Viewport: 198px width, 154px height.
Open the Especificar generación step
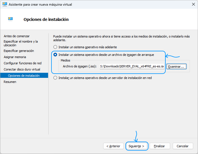click(x=19, y=51)
